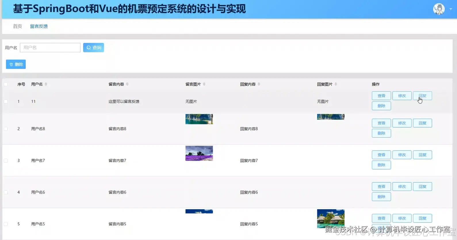Click the 回复内容5 cell
The width and height of the screenshot is (457, 240).
point(249,224)
